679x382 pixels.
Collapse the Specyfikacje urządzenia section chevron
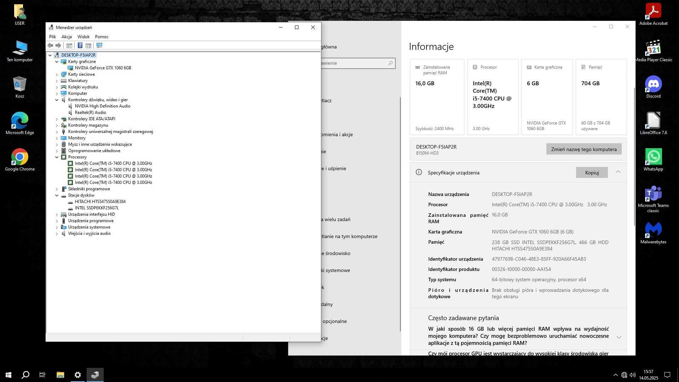pyautogui.click(x=618, y=172)
